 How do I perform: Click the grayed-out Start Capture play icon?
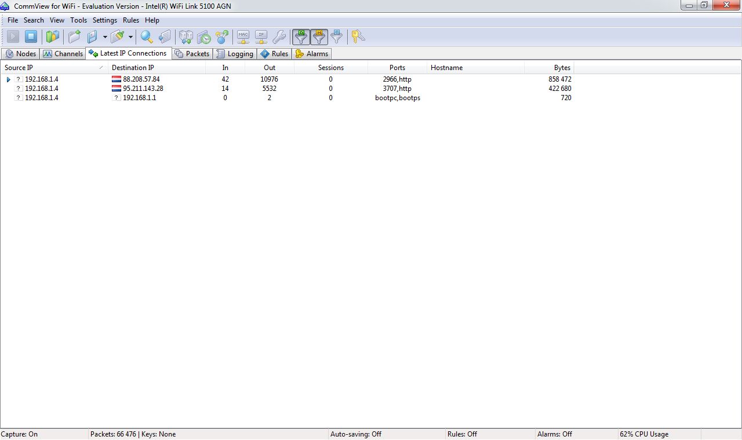pos(13,37)
